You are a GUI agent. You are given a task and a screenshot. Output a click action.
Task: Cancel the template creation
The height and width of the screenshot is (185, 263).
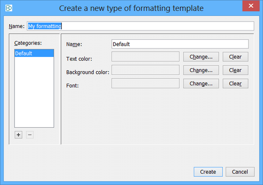[240, 172]
